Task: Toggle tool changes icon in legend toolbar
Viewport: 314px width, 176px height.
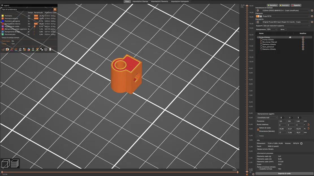Action: (24, 49)
